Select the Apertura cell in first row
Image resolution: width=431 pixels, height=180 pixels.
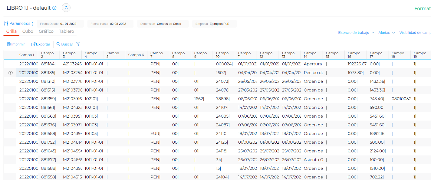pyautogui.click(x=313, y=64)
